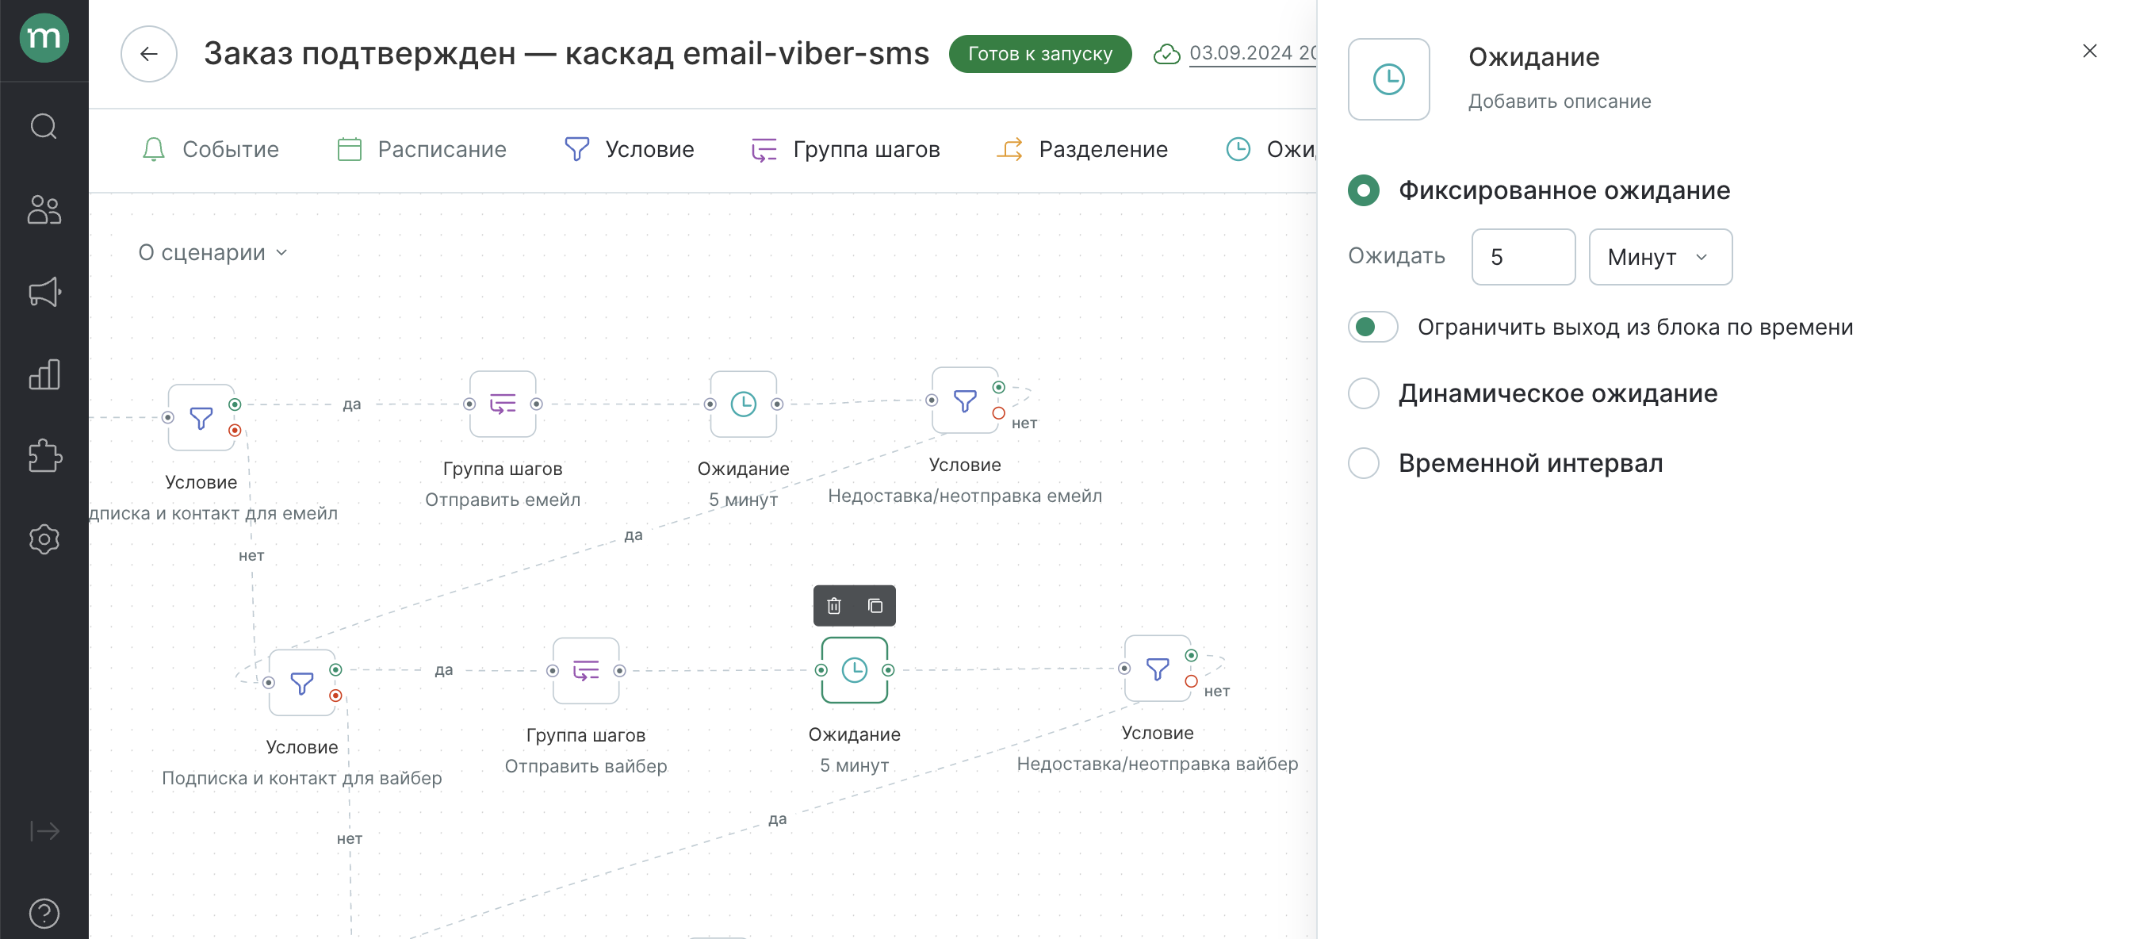The height and width of the screenshot is (939, 2136).
Task: Duplicate the selected wait block with the copy icon
Action: tap(875, 606)
